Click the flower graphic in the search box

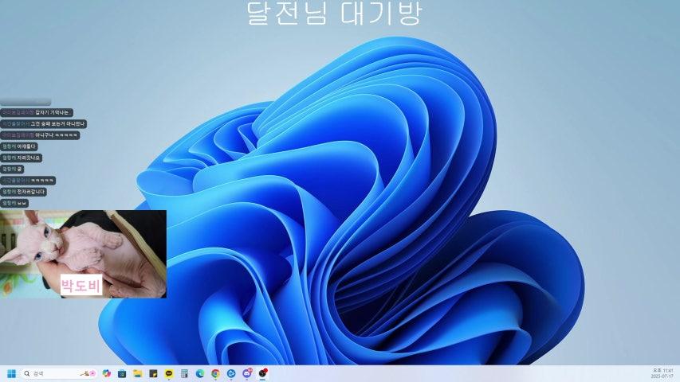click(x=88, y=373)
